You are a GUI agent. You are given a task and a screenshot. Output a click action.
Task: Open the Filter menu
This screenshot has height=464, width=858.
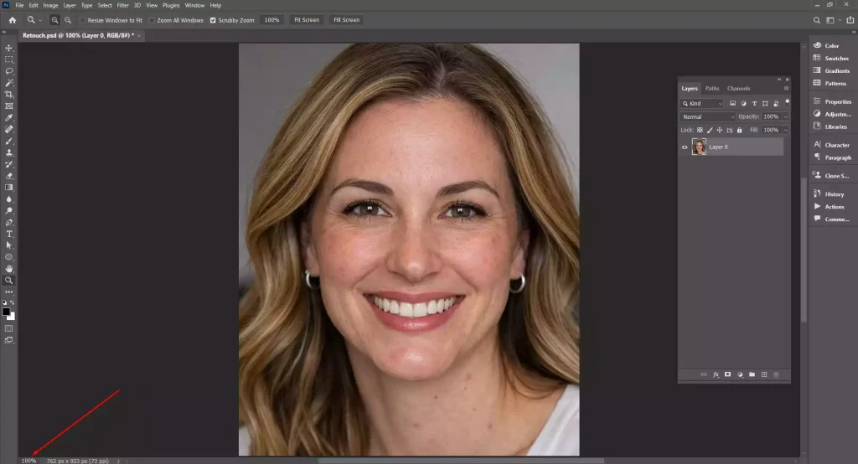tap(122, 5)
